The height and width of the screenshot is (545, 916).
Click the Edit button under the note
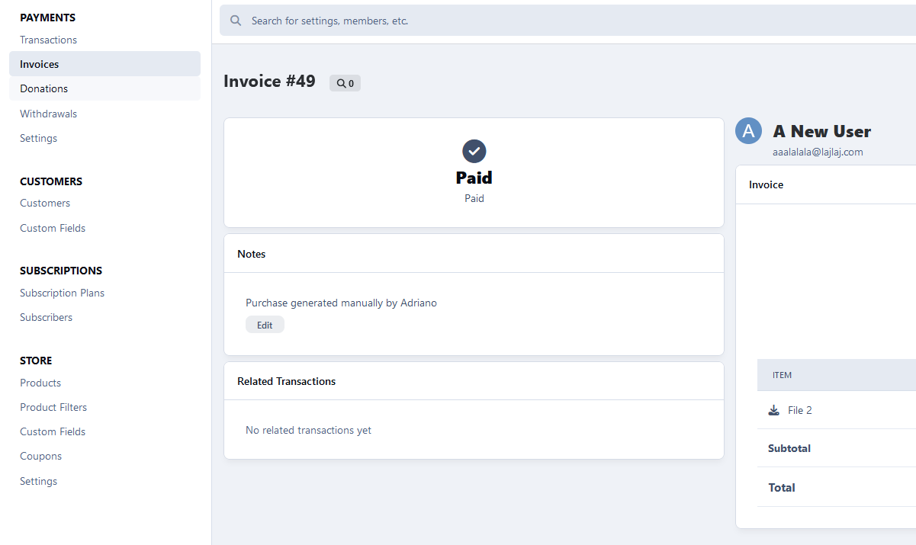pyautogui.click(x=265, y=325)
